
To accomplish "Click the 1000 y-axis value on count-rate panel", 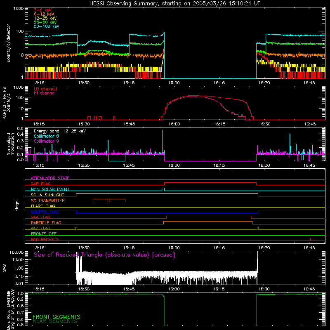I will 19,9.
